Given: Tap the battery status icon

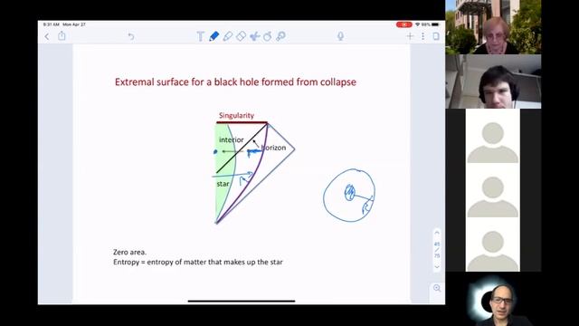Looking at the screenshot, I should 435,24.
